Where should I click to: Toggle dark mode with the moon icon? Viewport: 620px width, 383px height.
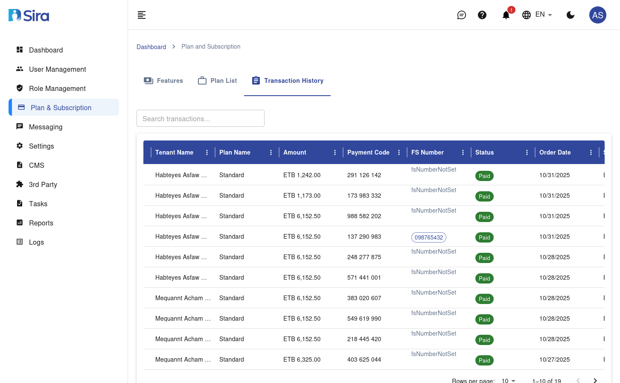click(571, 15)
